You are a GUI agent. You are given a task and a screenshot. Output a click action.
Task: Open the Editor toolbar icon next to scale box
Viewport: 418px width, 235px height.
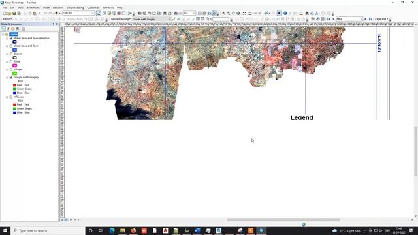99,13
